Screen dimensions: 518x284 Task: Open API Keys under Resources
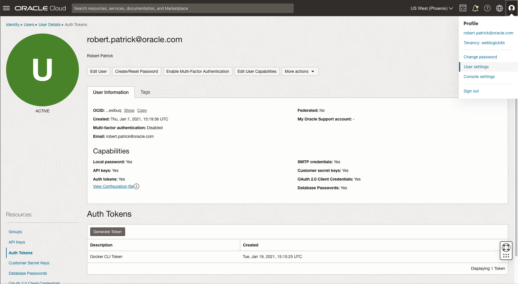[17, 242]
